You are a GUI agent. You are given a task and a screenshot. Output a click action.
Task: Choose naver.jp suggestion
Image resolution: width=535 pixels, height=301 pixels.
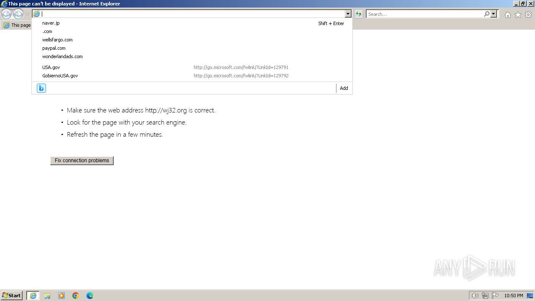(192, 23)
